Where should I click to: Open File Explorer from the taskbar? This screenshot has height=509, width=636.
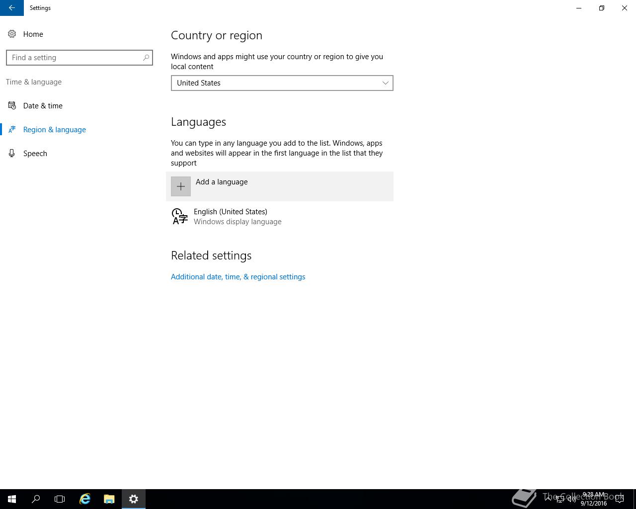pyautogui.click(x=109, y=499)
